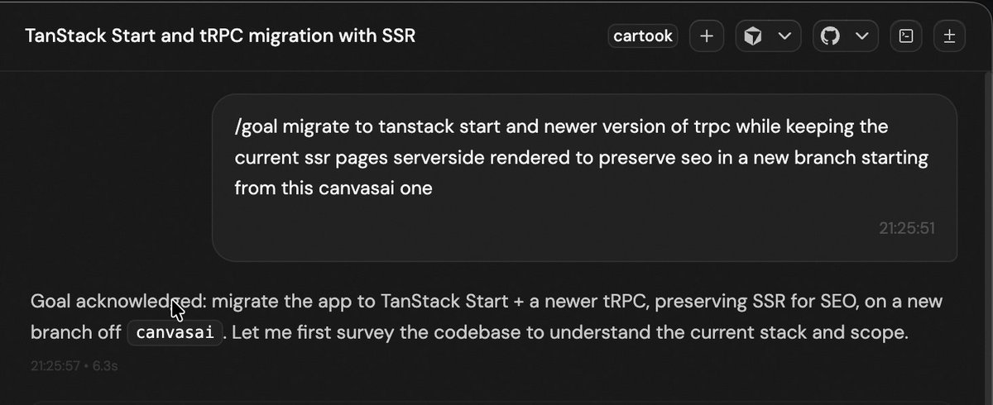This screenshot has width=993, height=405.
Task: Click the canvasai inline code chip
Action: pyautogui.click(x=175, y=334)
